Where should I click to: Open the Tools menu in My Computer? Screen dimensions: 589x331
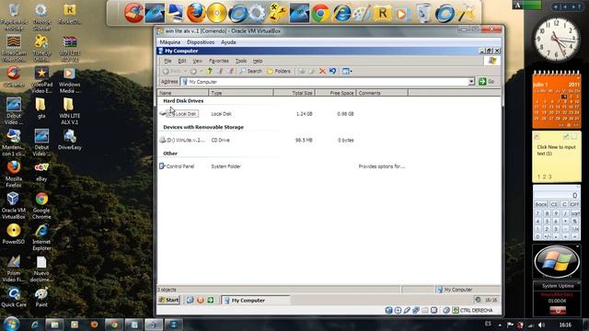[x=241, y=61]
